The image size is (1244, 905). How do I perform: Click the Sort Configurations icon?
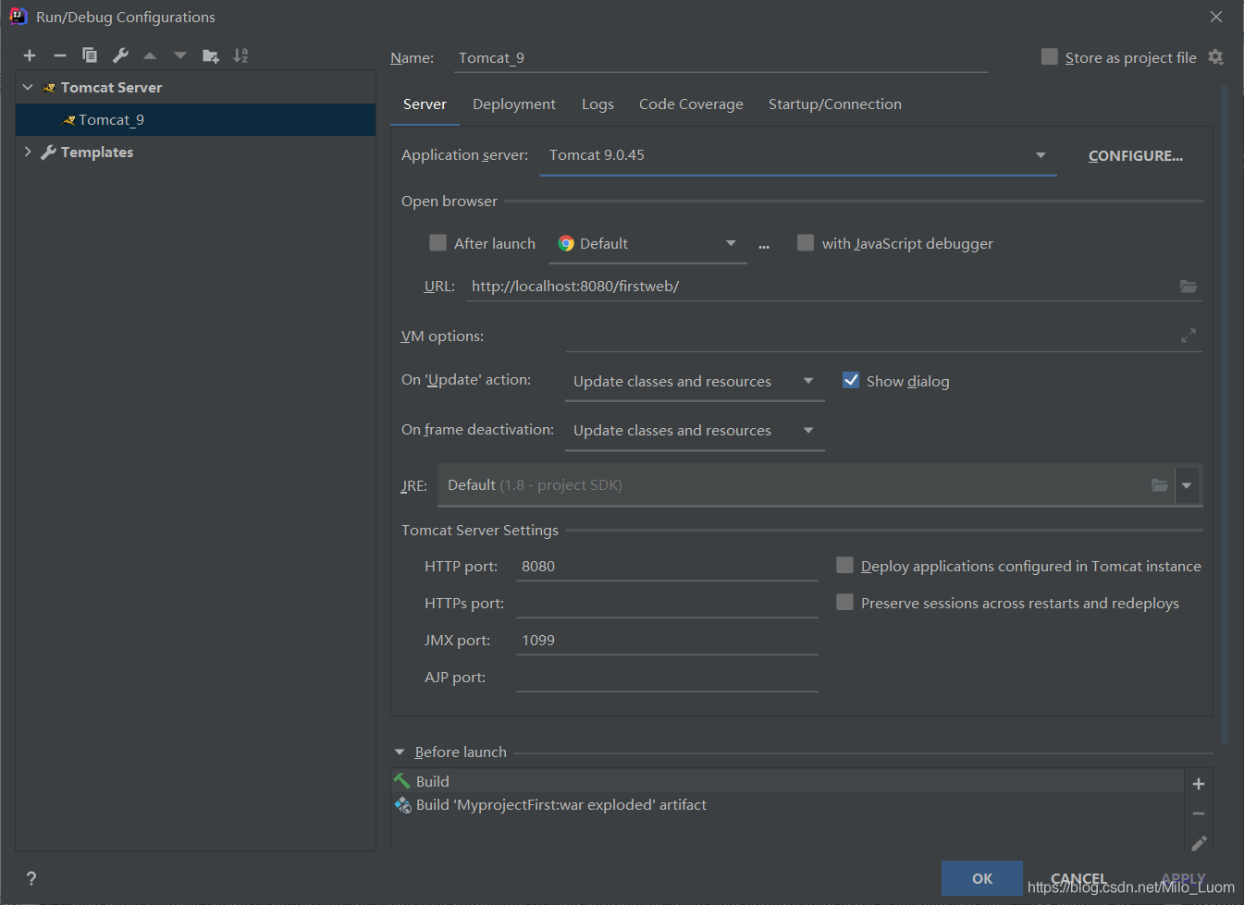tap(240, 55)
